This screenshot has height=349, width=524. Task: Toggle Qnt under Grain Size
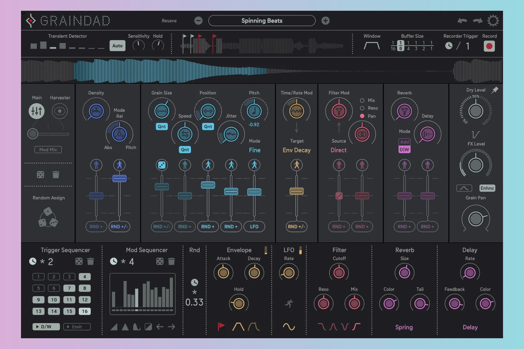[162, 127]
